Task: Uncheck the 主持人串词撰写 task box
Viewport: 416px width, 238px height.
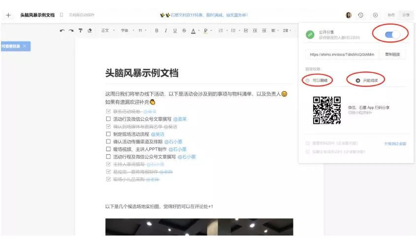Action: click(x=108, y=164)
